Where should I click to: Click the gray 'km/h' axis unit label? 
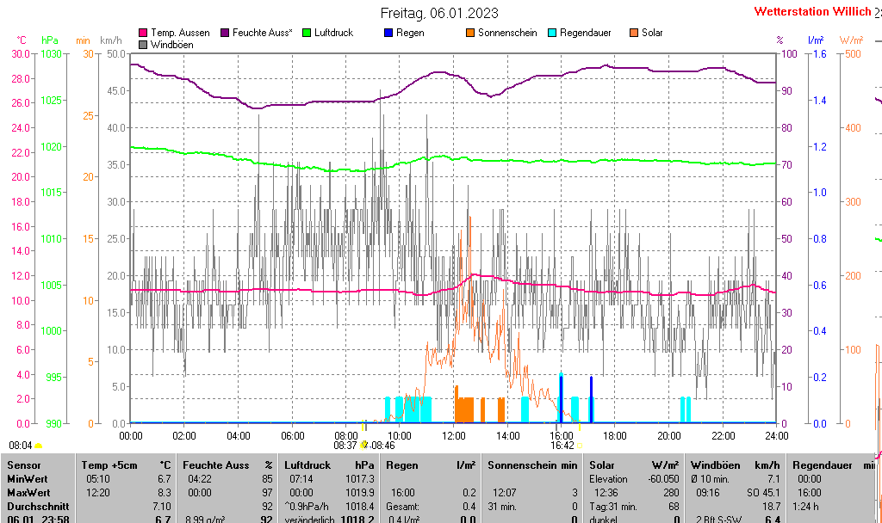pos(111,40)
